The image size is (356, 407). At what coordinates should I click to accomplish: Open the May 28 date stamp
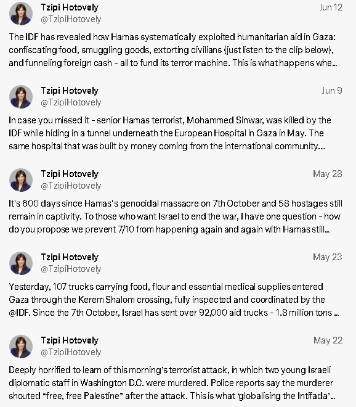(x=328, y=174)
